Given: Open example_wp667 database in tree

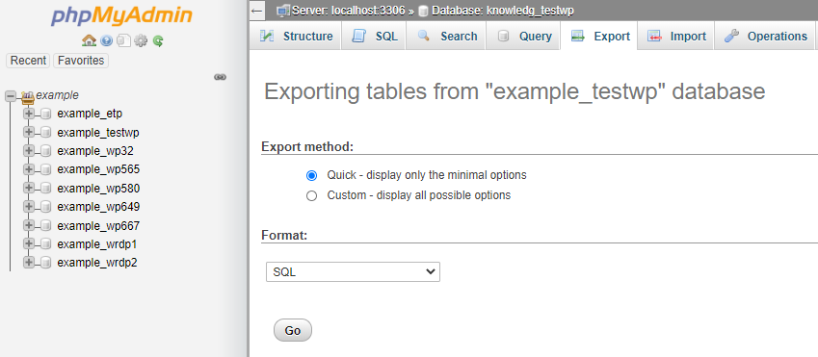Looking at the screenshot, I should coord(98,226).
